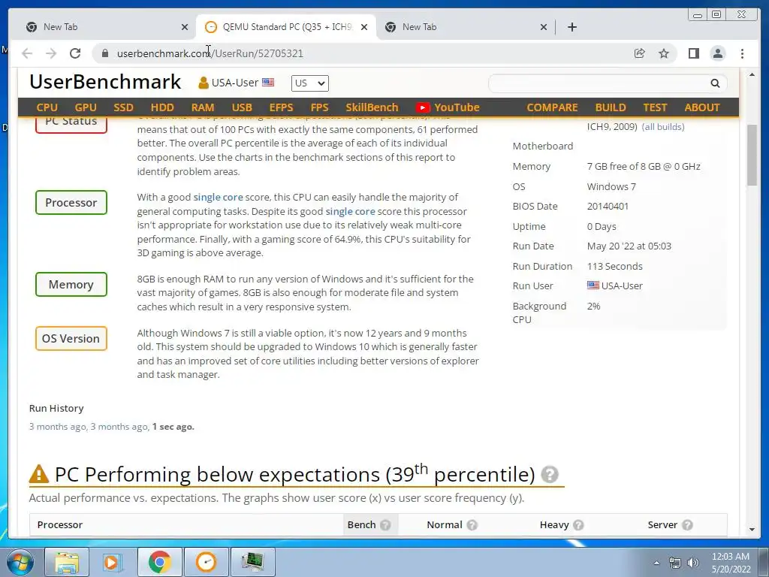Click the Memory button
This screenshot has width=769, height=577.
coord(71,285)
